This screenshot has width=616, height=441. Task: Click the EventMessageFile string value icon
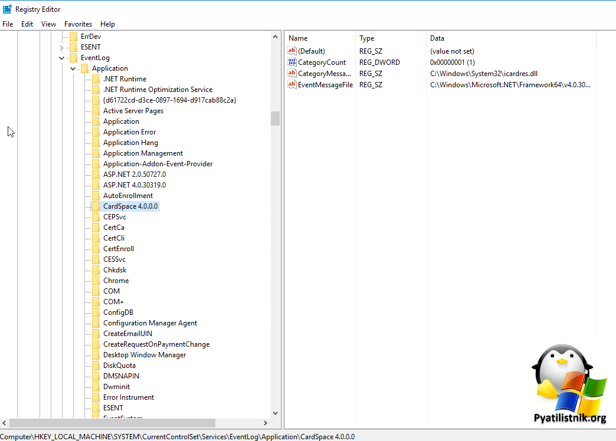pyautogui.click(x=291, y=84)
